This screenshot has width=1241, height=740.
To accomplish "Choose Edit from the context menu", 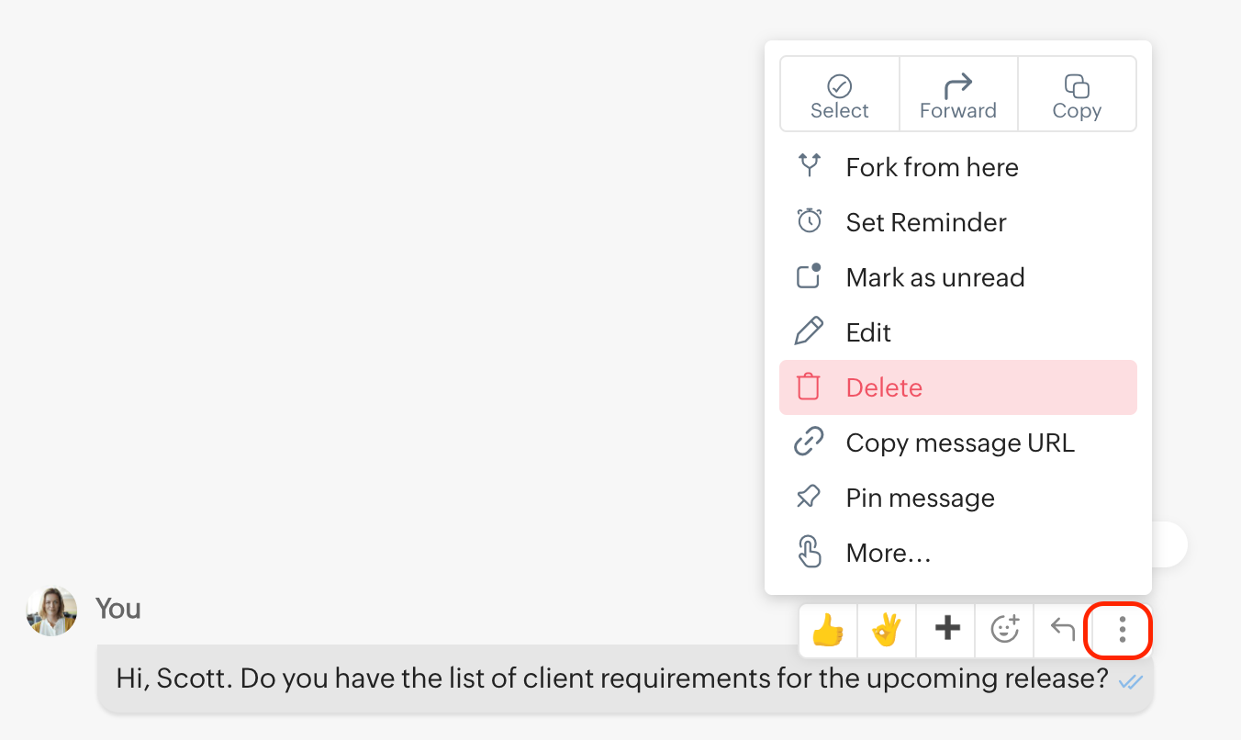I will pyautogui.click(x=868, y=333).
